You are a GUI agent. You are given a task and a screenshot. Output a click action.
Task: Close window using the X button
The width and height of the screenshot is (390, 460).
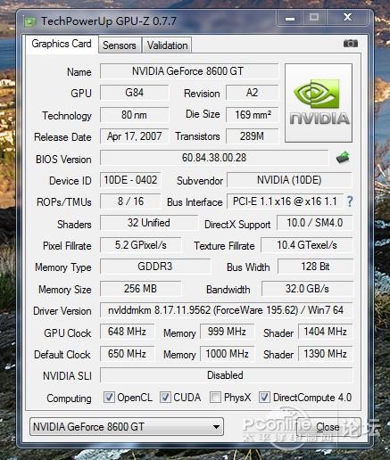[x=347, y=18]
